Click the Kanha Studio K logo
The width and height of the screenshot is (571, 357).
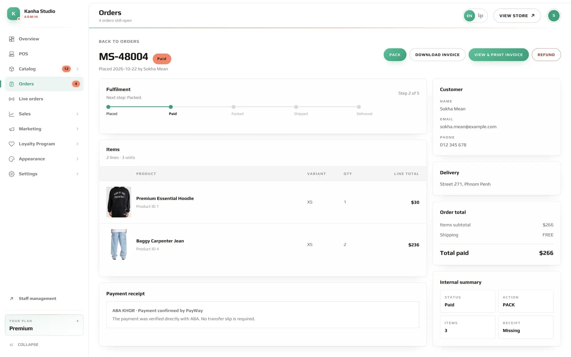click(x=13, y=13)
